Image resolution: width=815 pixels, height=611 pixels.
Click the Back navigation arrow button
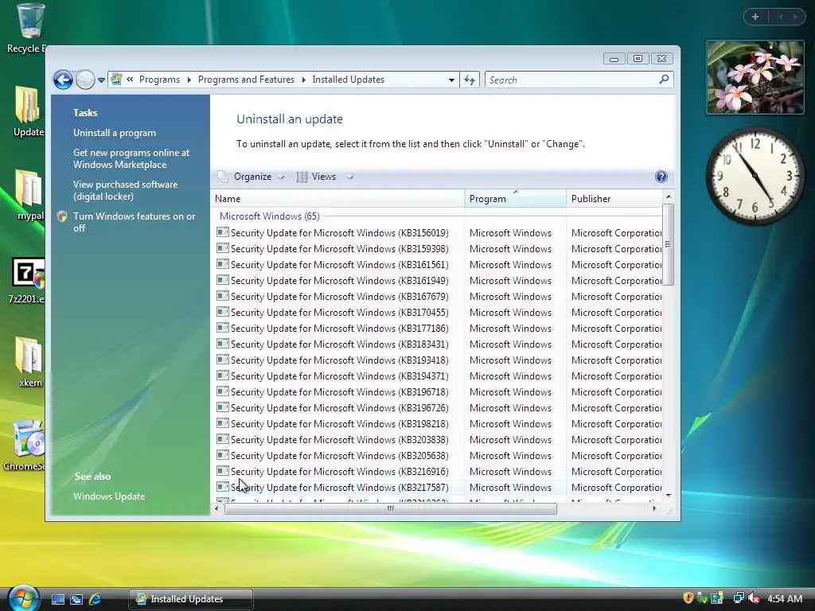(63, 80)
